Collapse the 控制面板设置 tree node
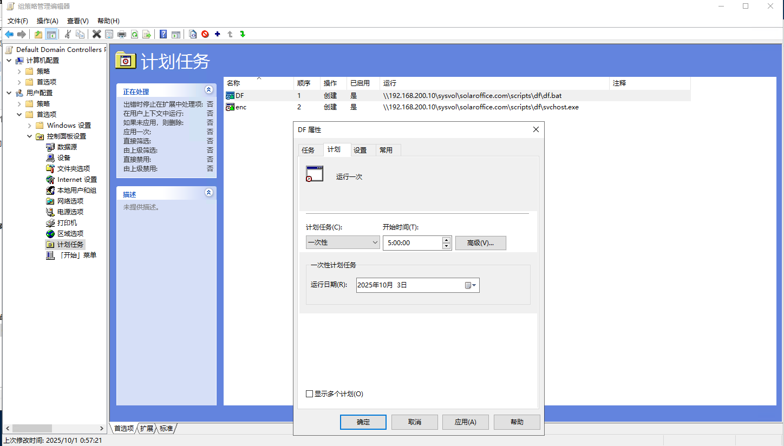 tap(30, 136)
